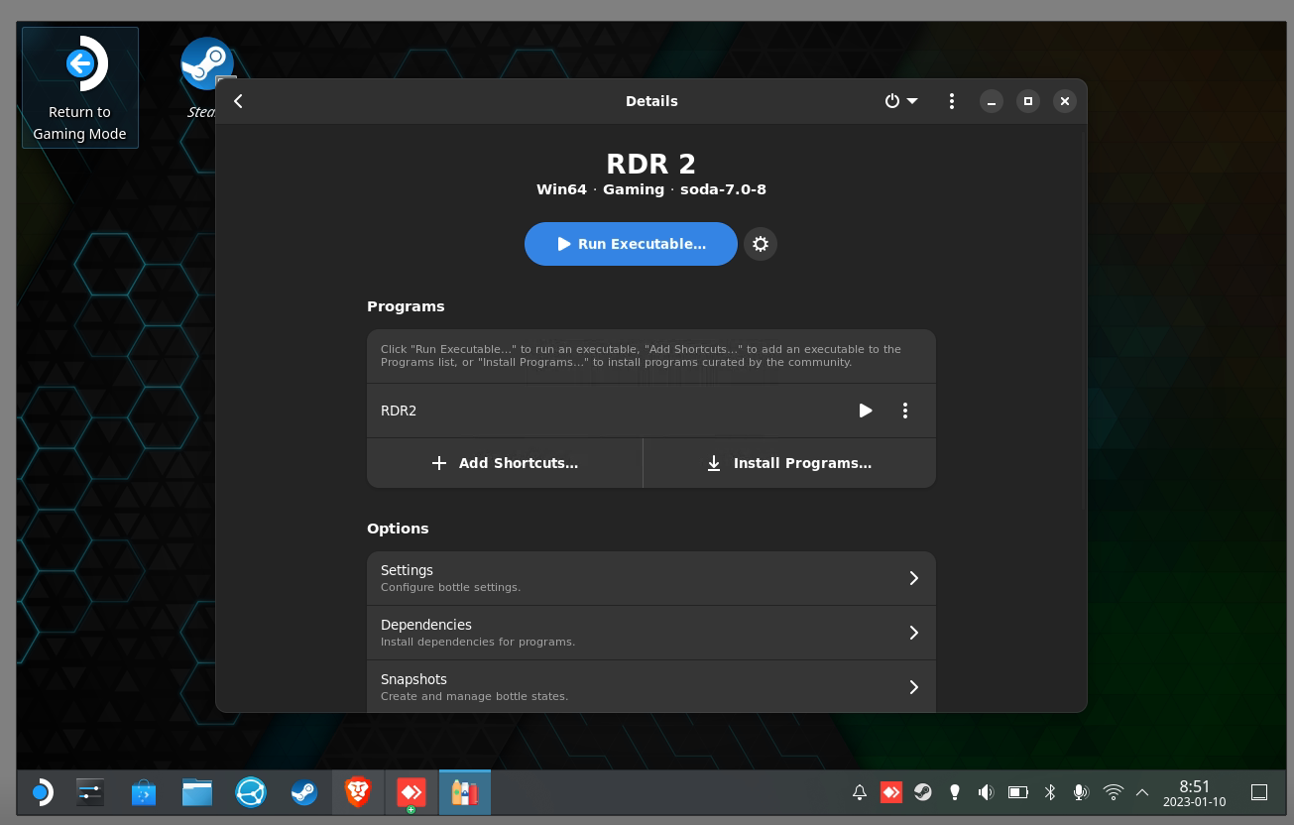The image size is (1294, 825).
Task: Open the lightbulb tray icon
Action: tap(955, 792)
